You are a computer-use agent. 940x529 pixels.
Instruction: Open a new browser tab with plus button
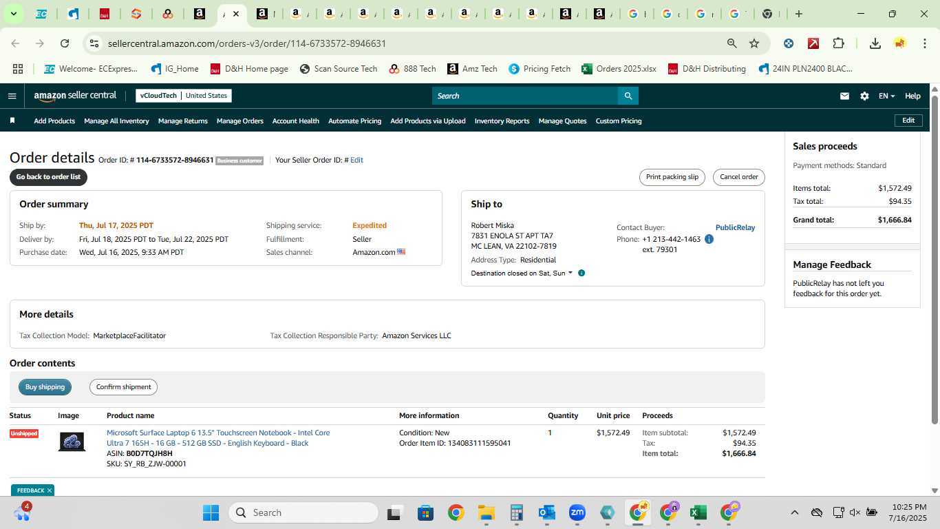click(x=799, y=14)
